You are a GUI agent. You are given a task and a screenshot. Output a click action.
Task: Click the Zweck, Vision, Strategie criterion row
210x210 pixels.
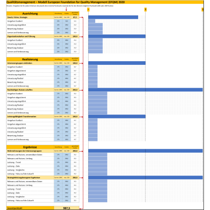[x=43, y=17]
